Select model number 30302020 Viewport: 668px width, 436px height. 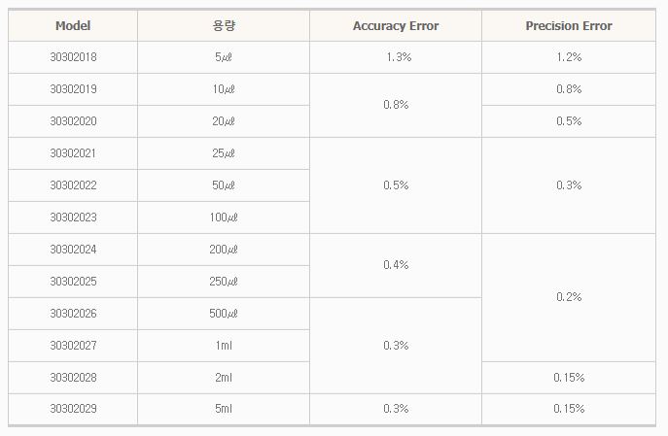73,121
